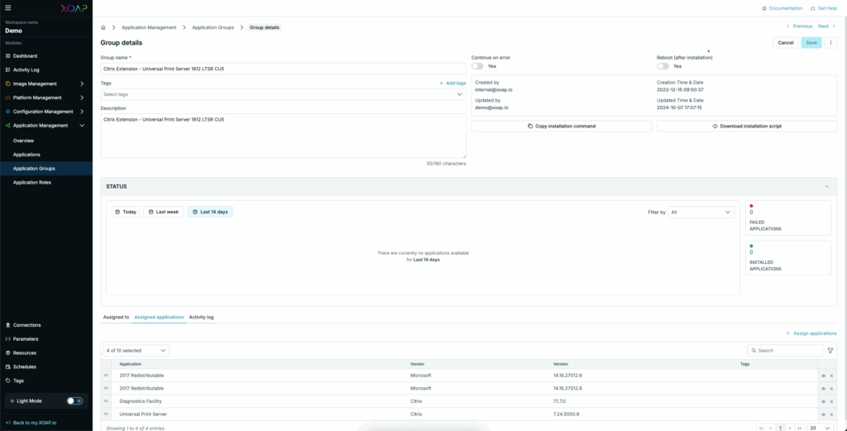Open the three-dot more options menu
This screenshot has width=847, height=431.
point(830,43)
